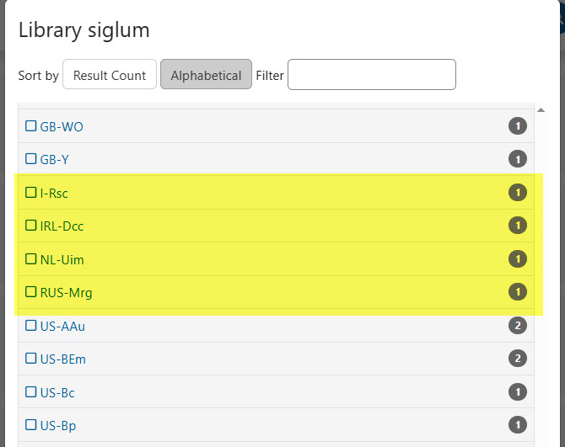Open the US-BEm siglum link

pos(62,359)
